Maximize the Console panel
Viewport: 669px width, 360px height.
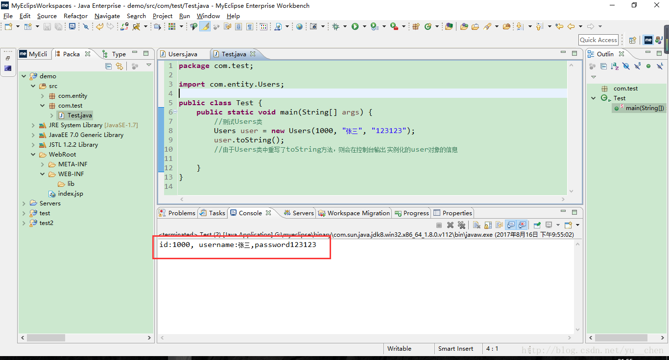(574, 211)
